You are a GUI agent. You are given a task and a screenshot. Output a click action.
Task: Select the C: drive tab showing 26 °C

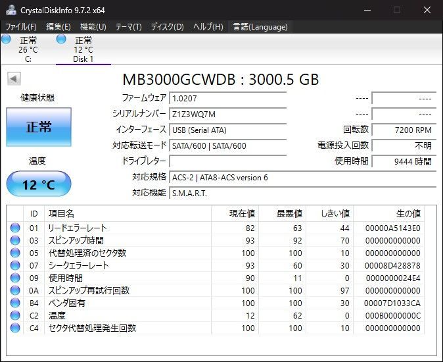tap(28, 49)
